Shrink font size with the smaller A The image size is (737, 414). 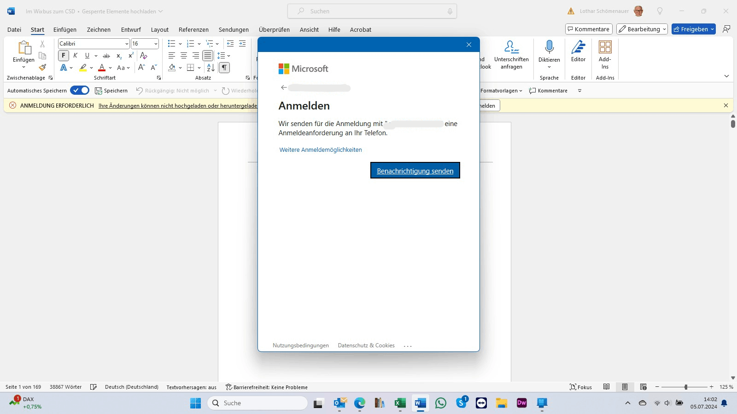[x=154, y=68]
